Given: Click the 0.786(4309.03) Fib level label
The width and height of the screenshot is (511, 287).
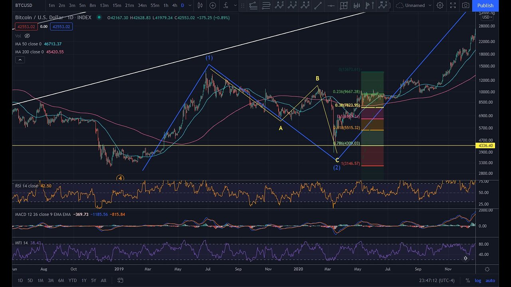Looking at the screenshot, I should click(347, 143).
